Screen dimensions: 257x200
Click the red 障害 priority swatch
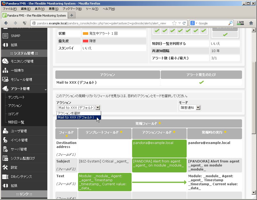pos(86,41)
